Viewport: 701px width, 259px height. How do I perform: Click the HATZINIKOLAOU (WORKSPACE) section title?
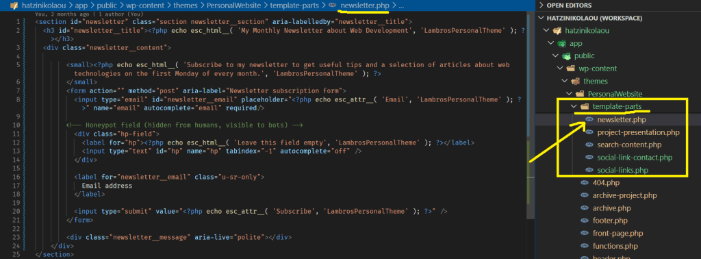pos(595,18)
